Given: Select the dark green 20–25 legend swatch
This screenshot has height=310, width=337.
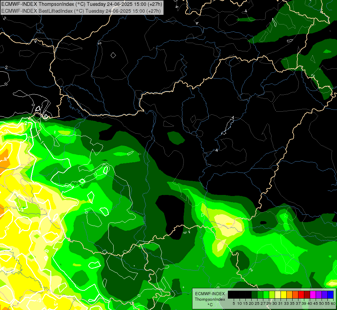Looking at the screenshot, I should [x=254, y=294].
